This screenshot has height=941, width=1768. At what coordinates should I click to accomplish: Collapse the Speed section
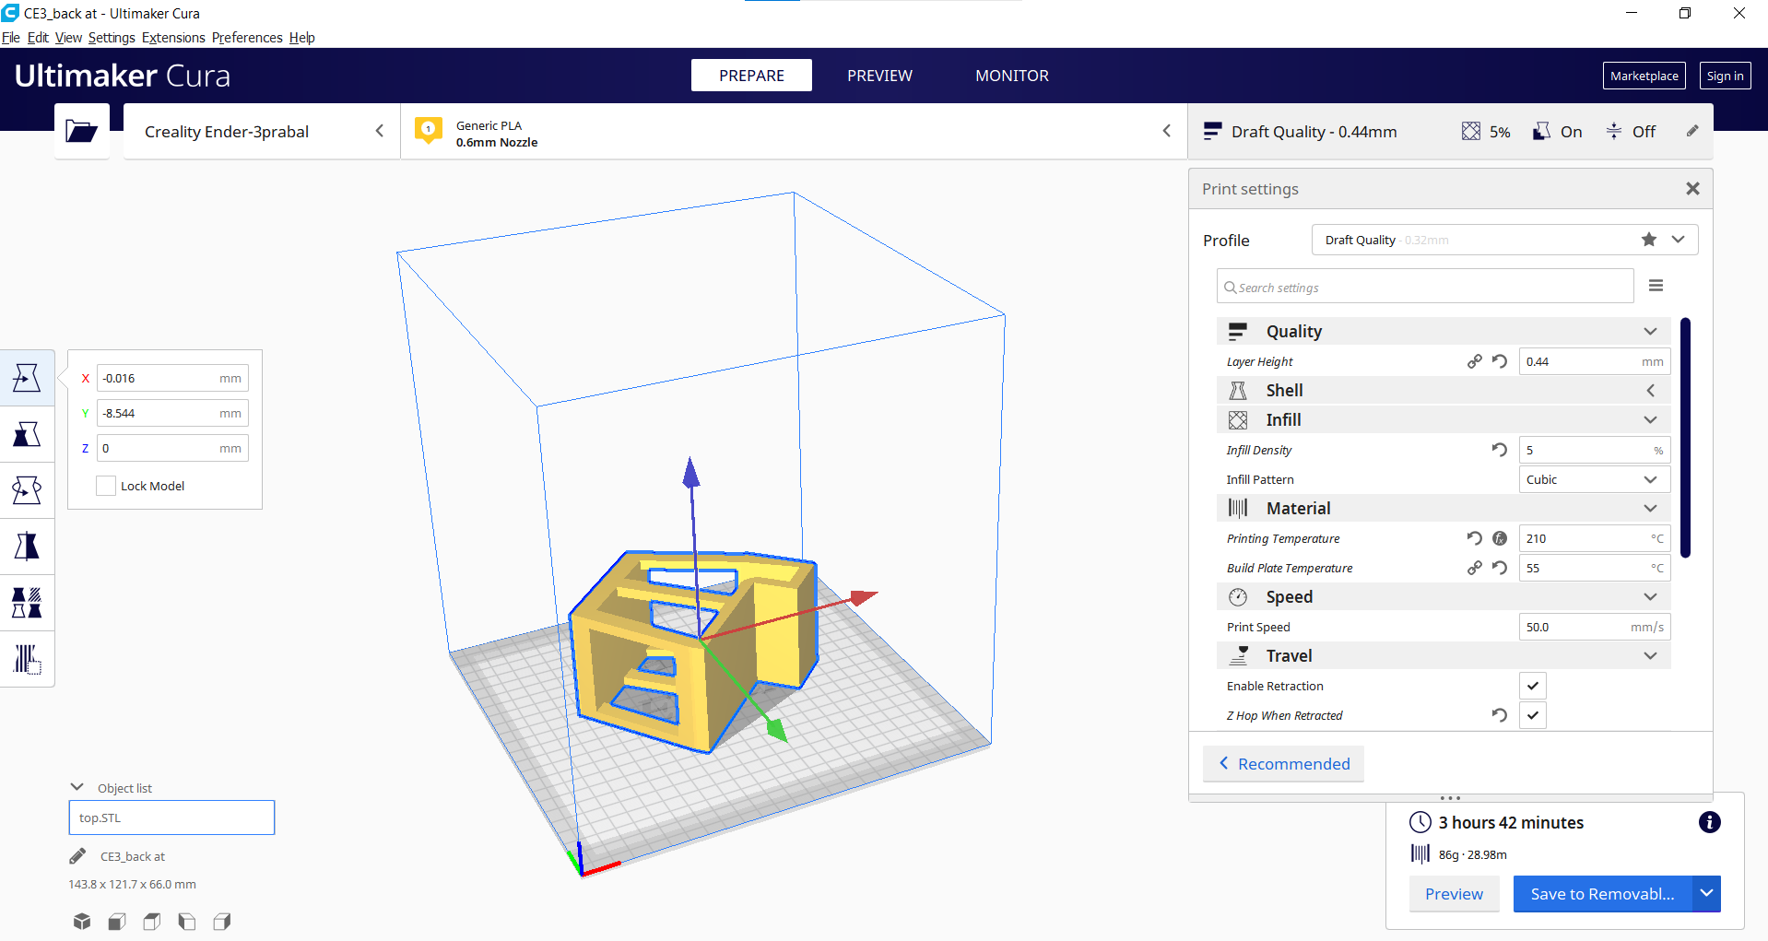coord(1444,597)
